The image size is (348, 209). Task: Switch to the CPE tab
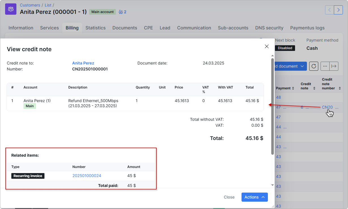pos(148,28)
